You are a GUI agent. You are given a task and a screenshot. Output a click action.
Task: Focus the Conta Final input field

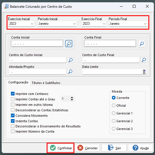click(110, 43)
